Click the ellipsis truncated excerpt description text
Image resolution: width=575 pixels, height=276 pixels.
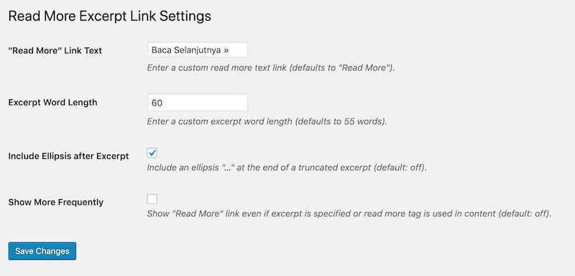(x=287, y=168)
